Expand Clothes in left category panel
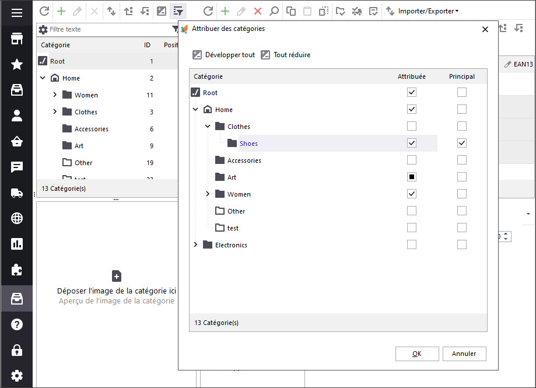The height and width of the screenshot is (388, 536). pyautogui.click(x=55, y=111)
